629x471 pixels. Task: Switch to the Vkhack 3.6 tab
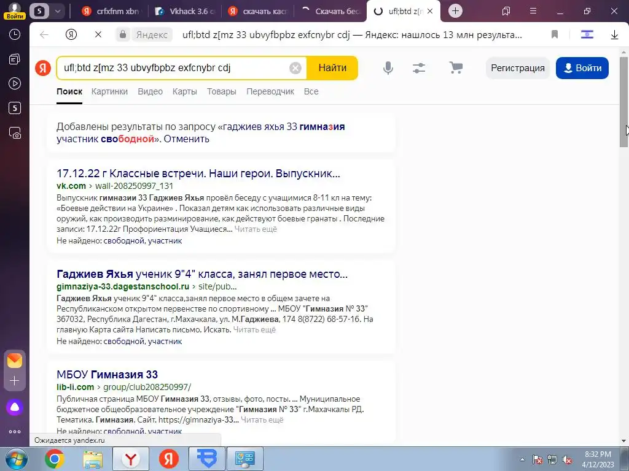[x=187, y=11]
